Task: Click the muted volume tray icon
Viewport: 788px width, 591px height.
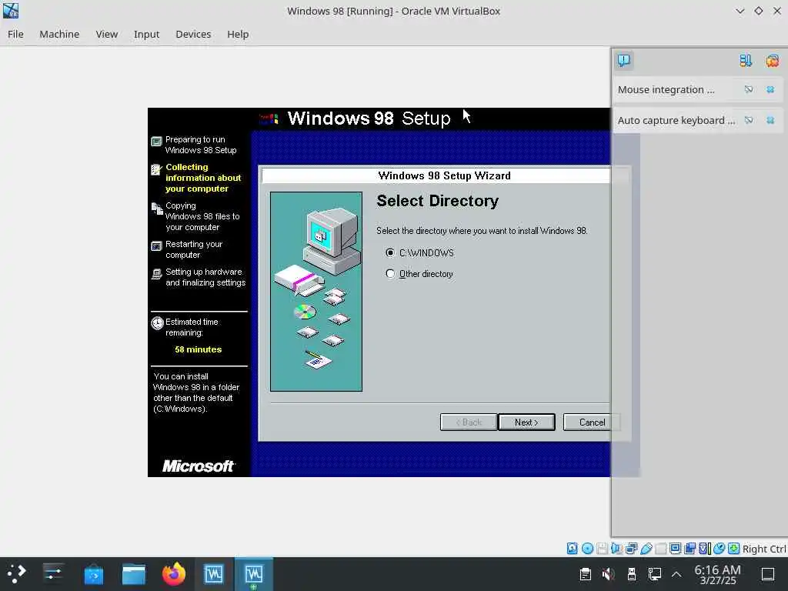Action: [608, 574]
